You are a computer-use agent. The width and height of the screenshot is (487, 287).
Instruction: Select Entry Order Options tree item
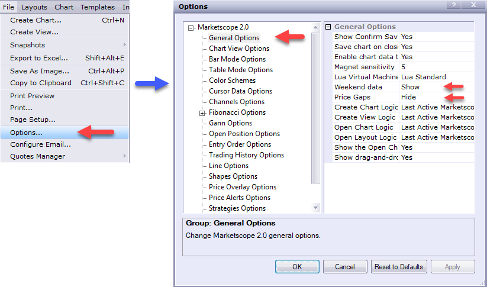click(x=240, y=144)
